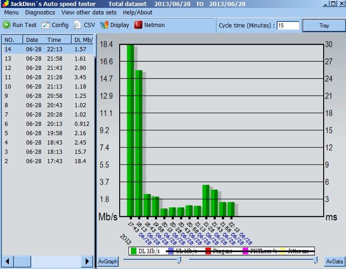Open View other data sets menu

89,13
